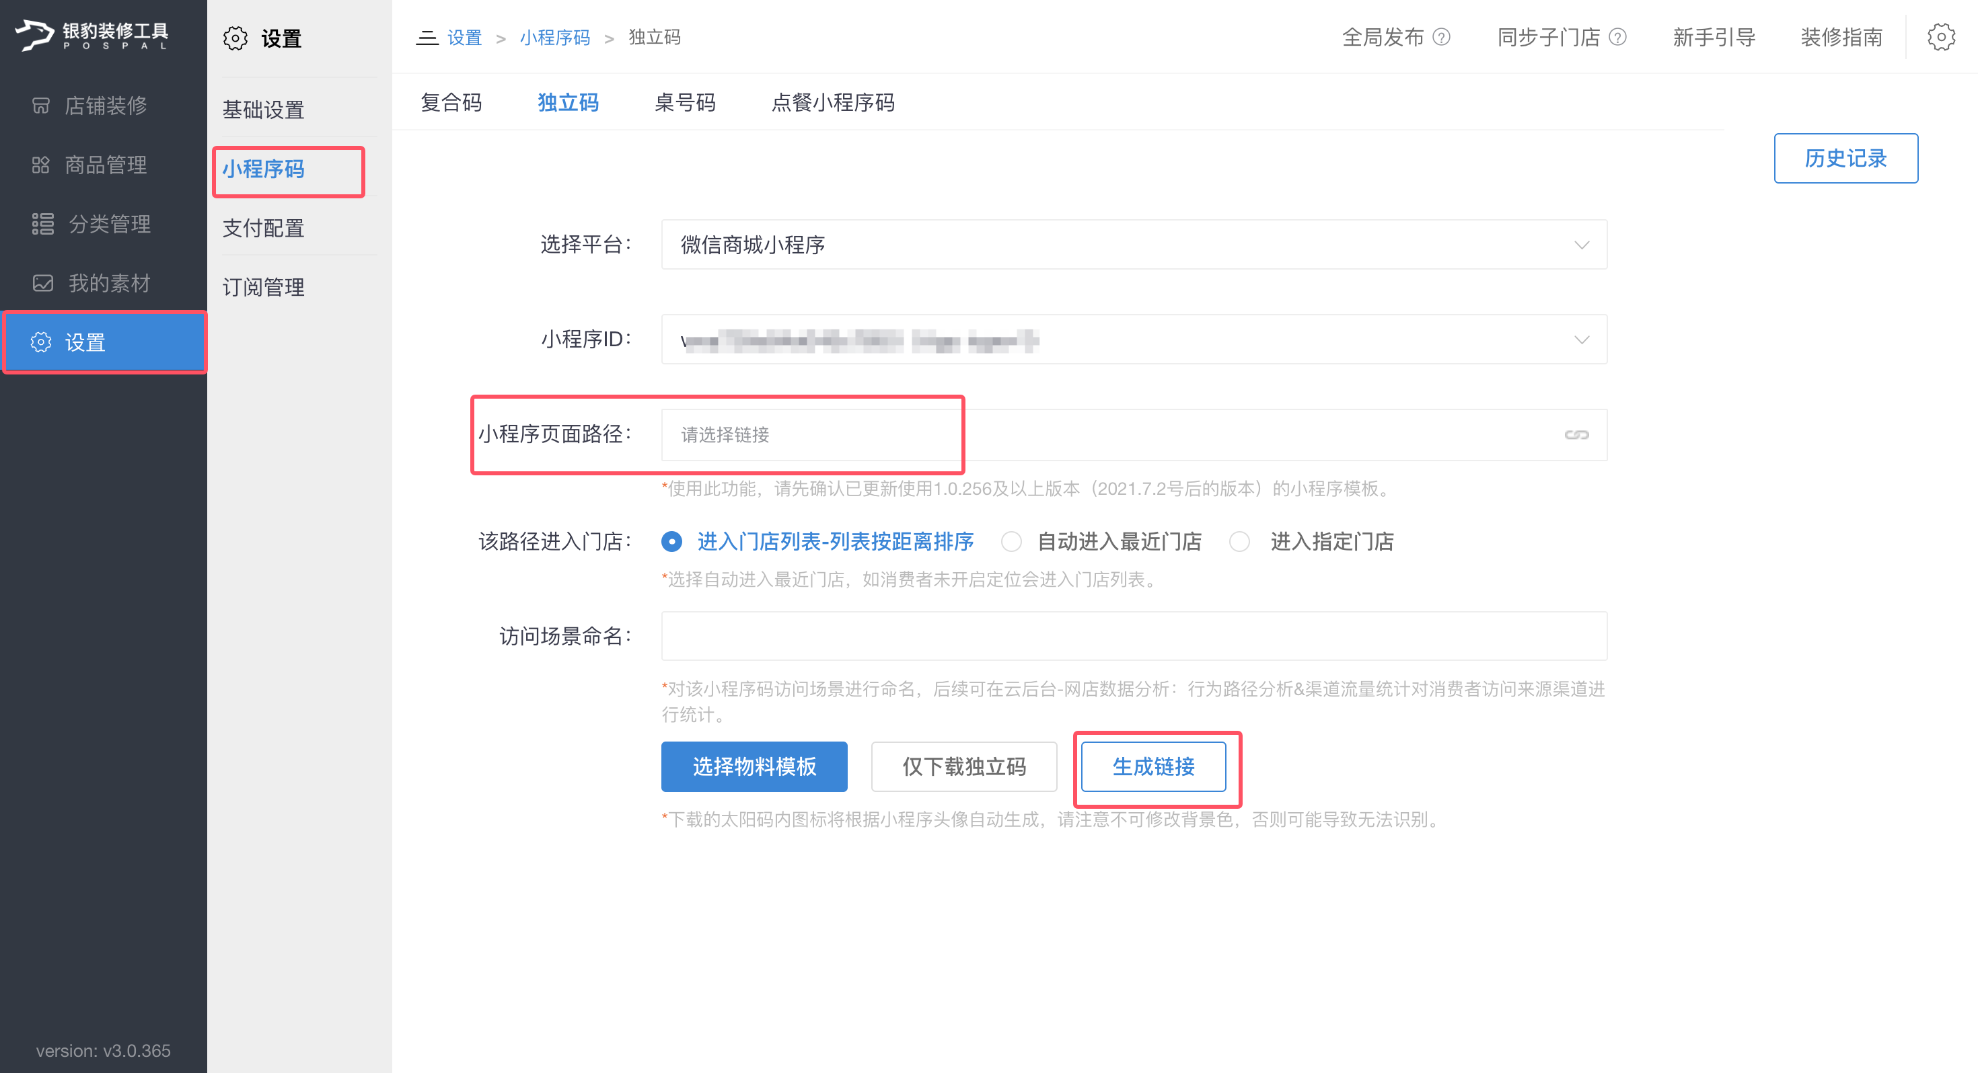Click the help icon next to 全局发布
Image resolution: width=1978 pixels, height=1073 pixels.
1442,38
